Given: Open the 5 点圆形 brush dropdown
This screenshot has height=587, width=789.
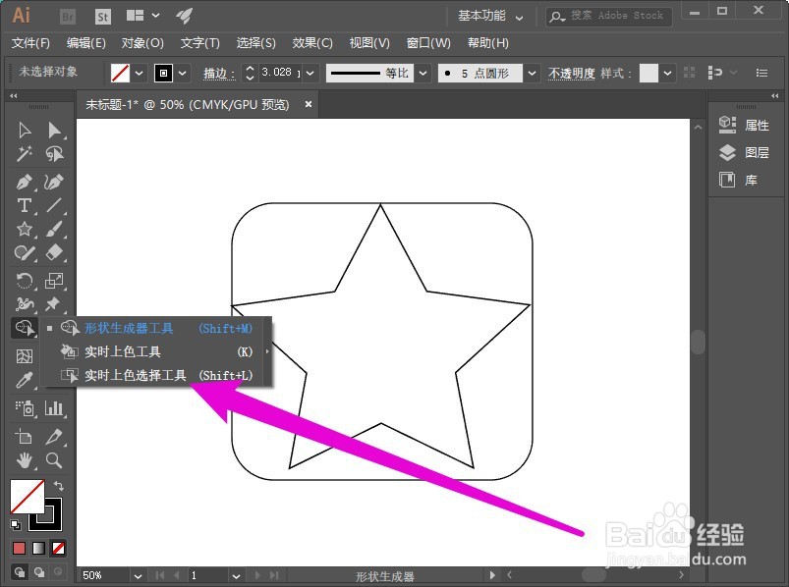Looking at the screenshot, I should coord(532,74).
